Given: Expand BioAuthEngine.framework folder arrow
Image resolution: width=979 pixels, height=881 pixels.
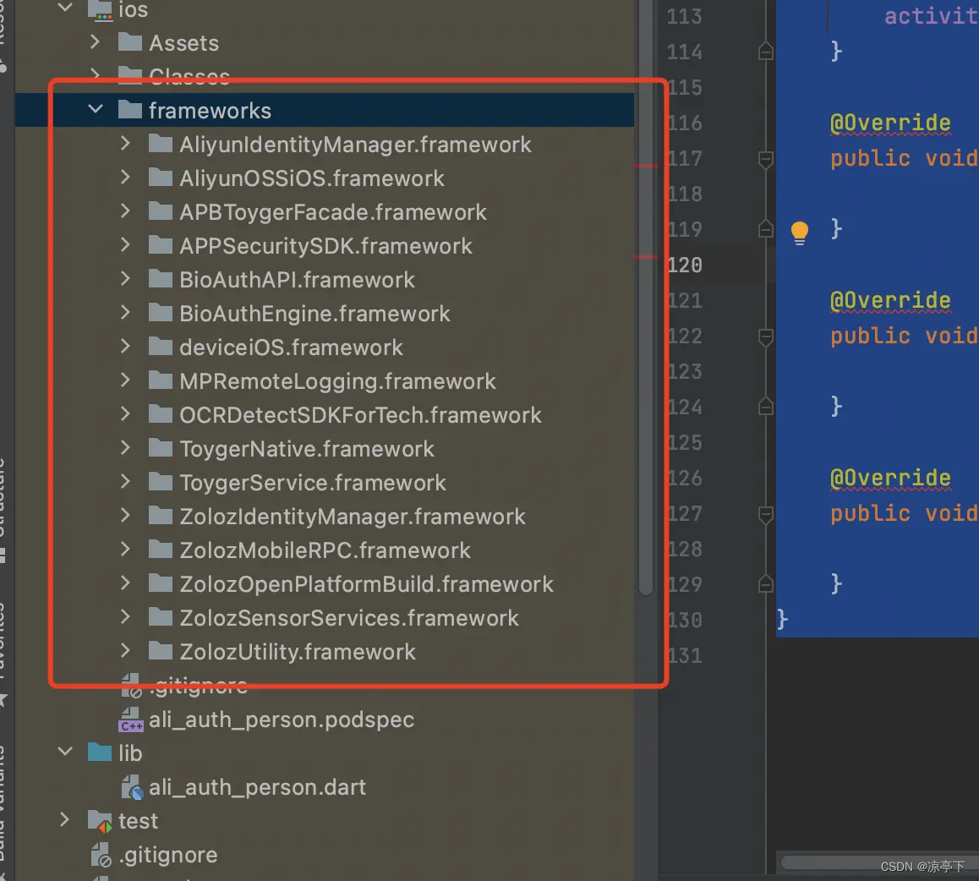Looking at the screenshot, I should click(125, 312).
